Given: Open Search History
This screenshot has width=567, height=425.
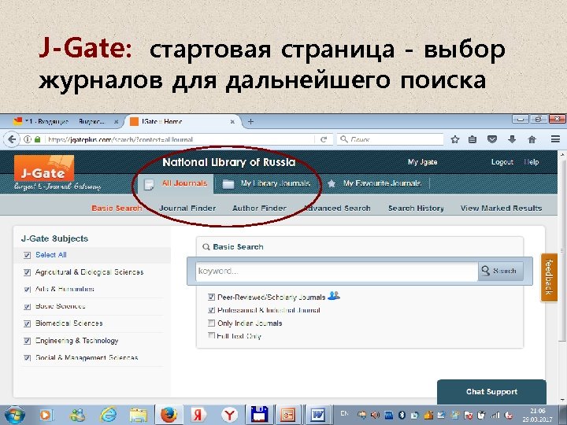Looking at the screenshot, I should (416, 208).
